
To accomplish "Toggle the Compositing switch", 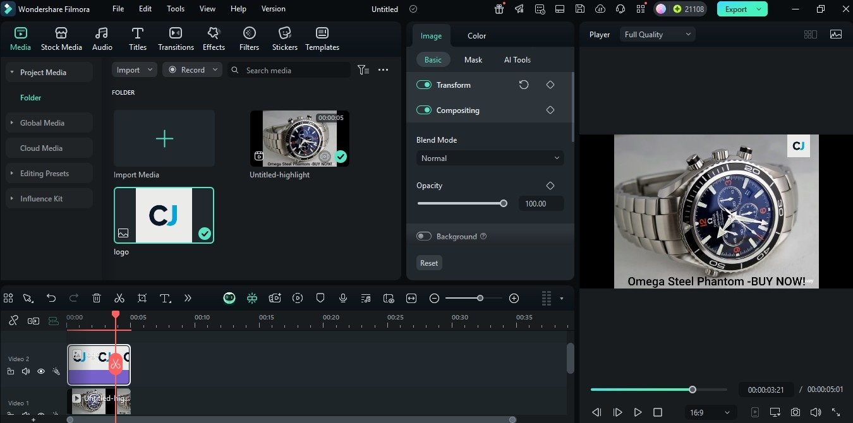I will click(424, 110).
